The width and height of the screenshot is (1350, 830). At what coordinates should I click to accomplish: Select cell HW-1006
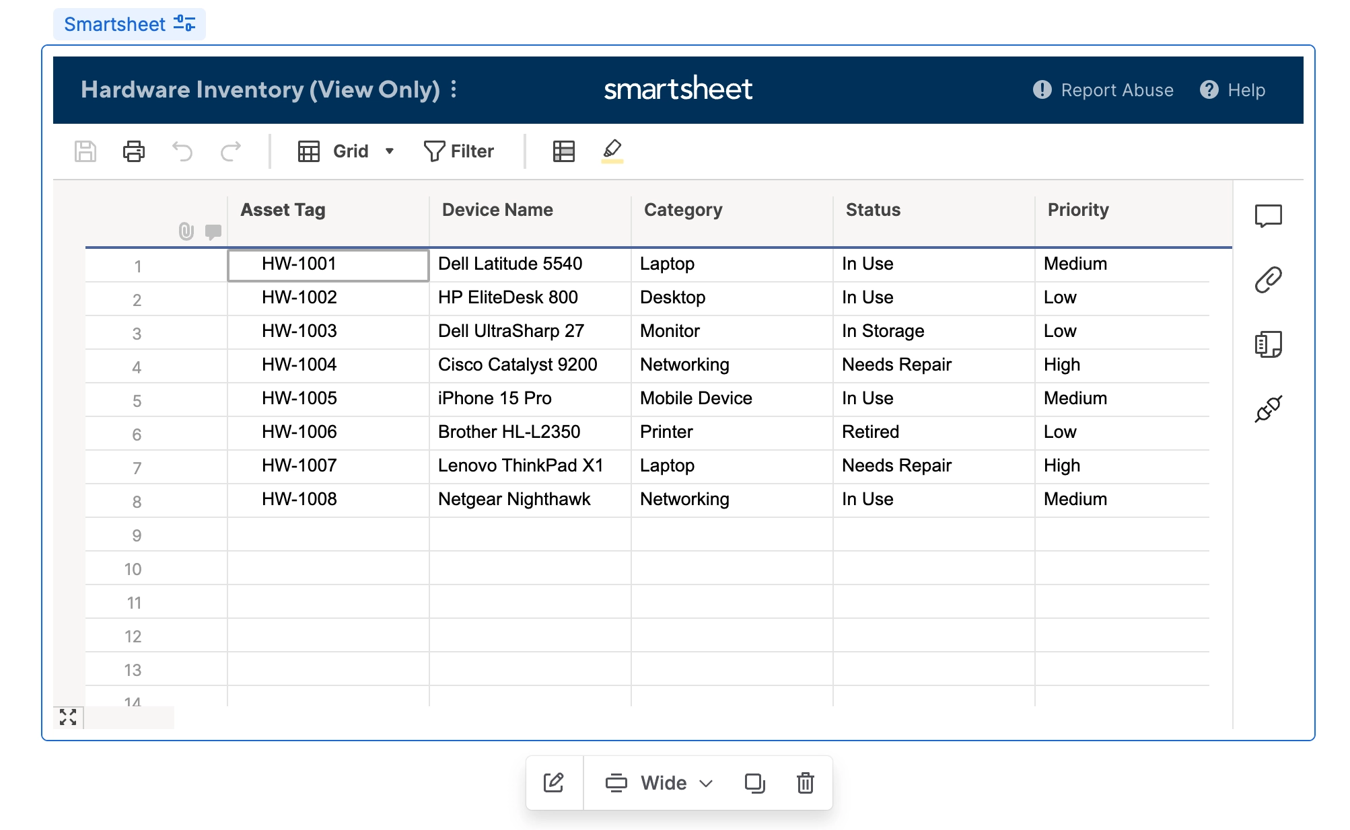(x=328, y=433)
